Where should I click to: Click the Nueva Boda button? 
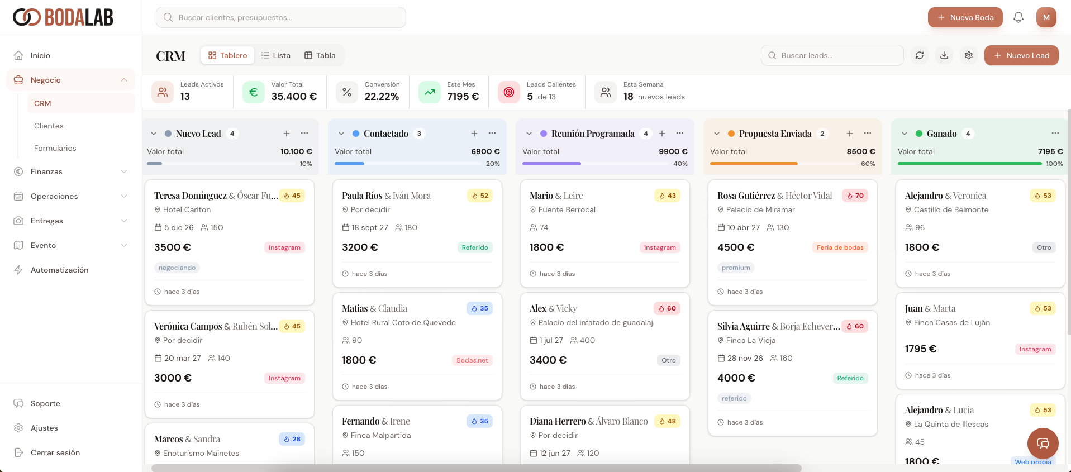coord(965,17)
